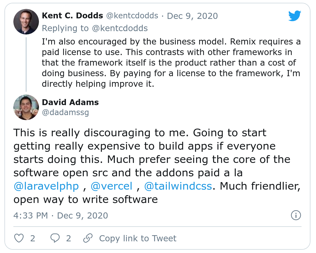Click Kent's quoted tweet text about Remix

tap(171, 63)
